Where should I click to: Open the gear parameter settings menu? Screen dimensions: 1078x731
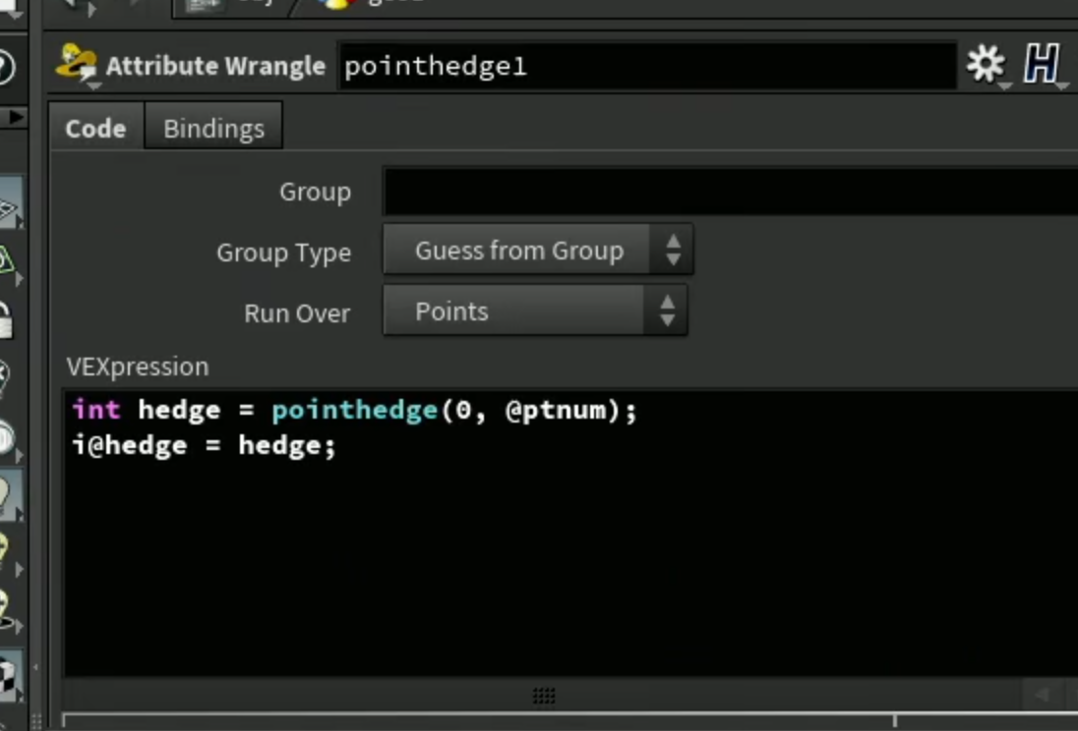coord(986,65)
